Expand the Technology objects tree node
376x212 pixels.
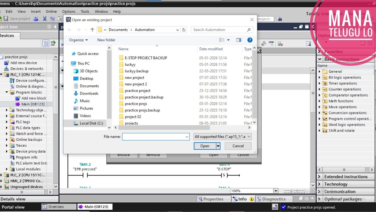(x=7, y=110)
